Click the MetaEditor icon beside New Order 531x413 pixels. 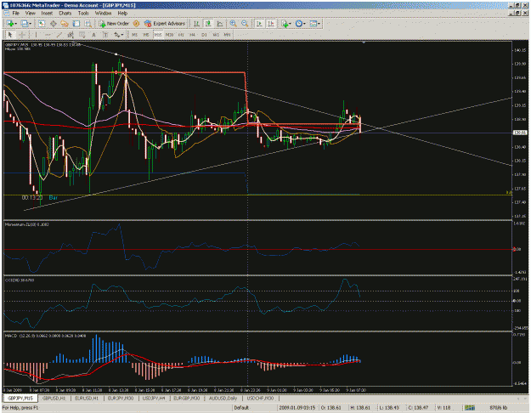[x=136, y=24]
